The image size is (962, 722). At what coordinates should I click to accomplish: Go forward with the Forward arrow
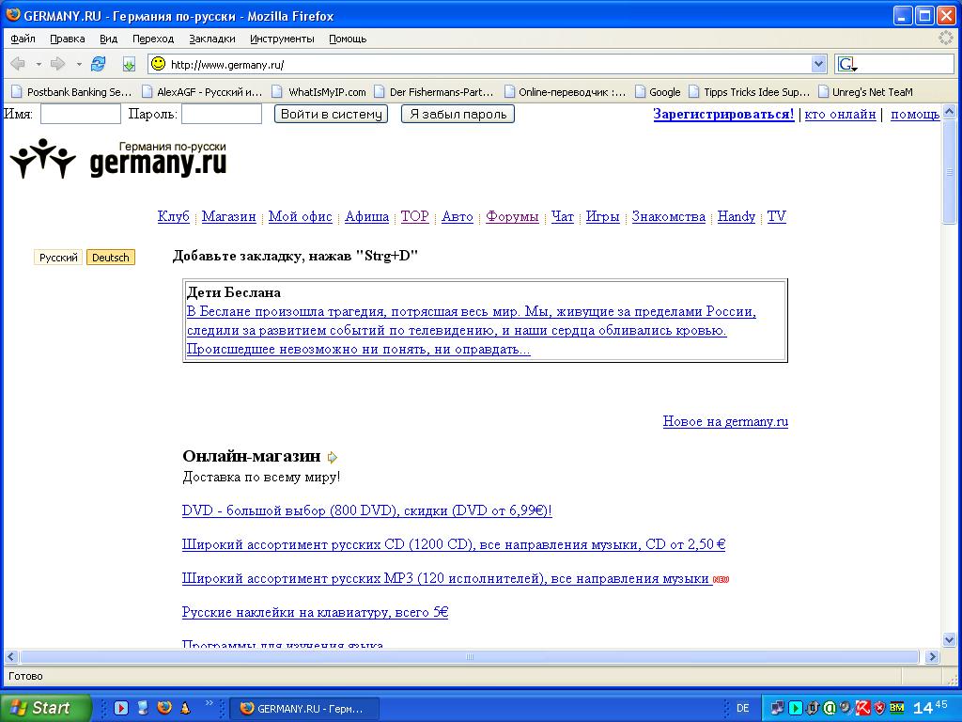pyautogui.click(x=57, y=64)
